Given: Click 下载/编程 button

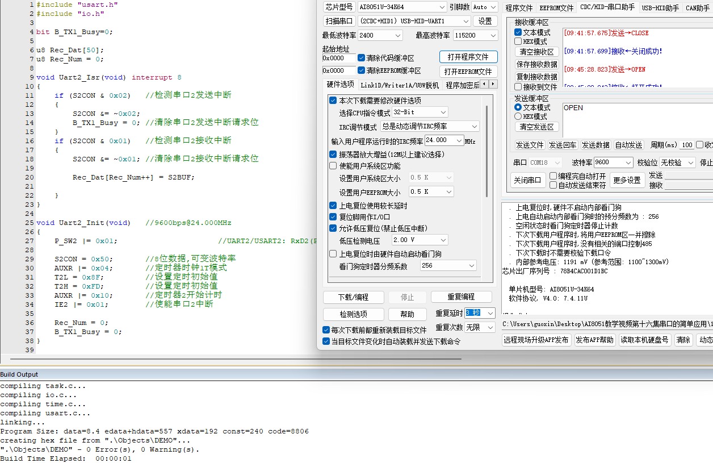Looking at the screenshot, I should click(x=353, y=297).
